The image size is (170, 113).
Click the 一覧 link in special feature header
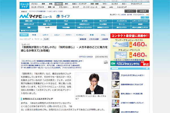click(x=146, y=69)
